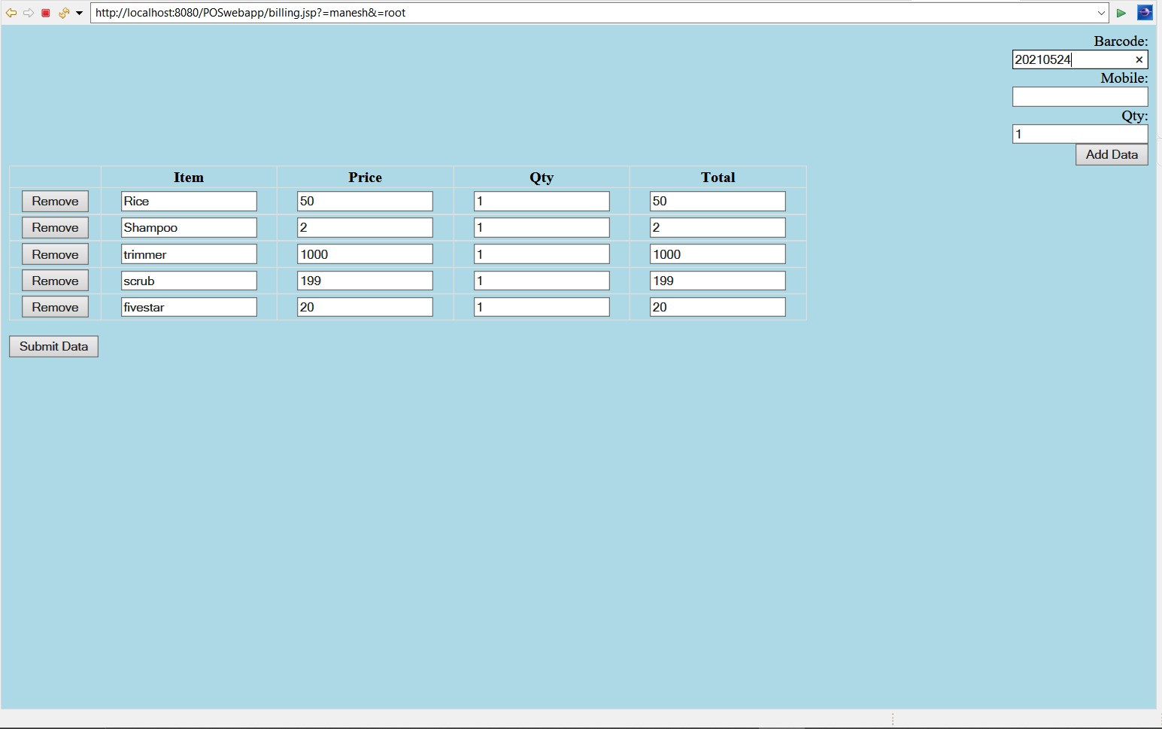Click the Price field for trimmer showing 1000
Image resolution: width=1162 pixels, height=729 pixels.
click(365, 254)
